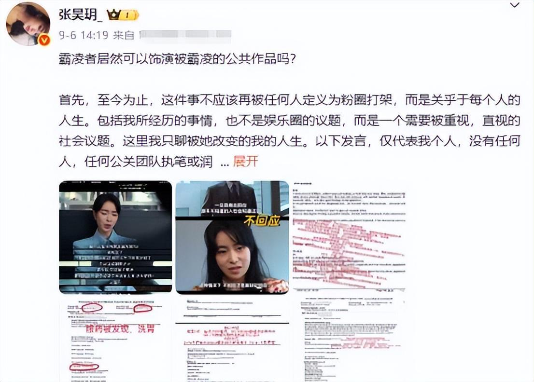Open image with 不回应 caption

click(232, 237)
